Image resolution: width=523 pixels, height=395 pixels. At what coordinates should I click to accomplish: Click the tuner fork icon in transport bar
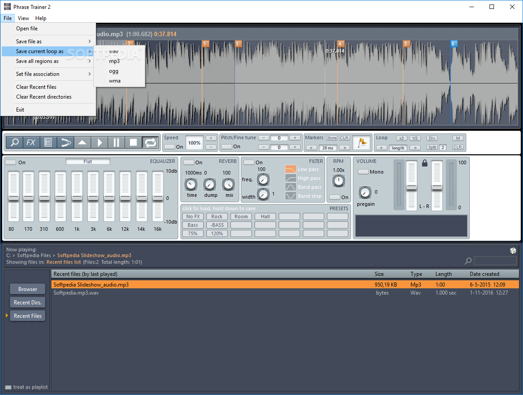[65, 143]
